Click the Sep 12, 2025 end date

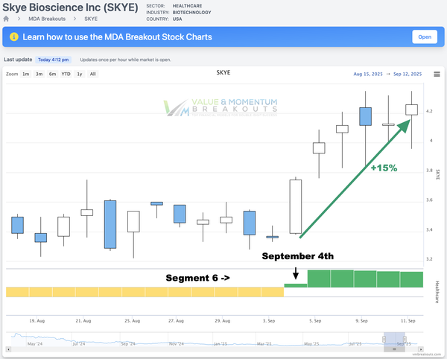click(x=406, y=74)
